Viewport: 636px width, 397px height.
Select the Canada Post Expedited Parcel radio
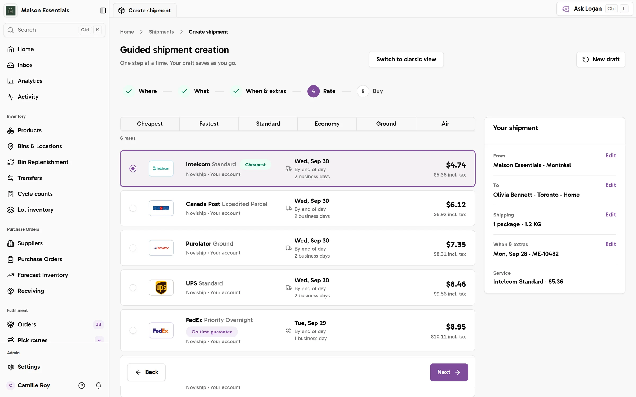pyautogui.click(x=133, y=208)
